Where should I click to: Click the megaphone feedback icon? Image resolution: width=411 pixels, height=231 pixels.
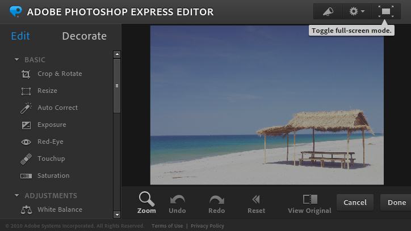pyautogui.click(x=328, y=11)
